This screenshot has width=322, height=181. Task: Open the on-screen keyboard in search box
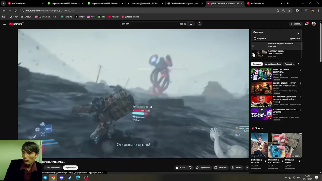pos(181,24)
